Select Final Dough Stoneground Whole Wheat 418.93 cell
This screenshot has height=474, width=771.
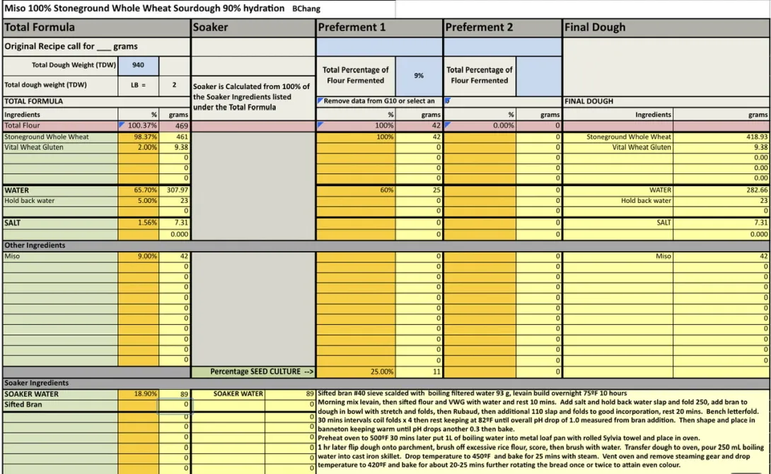tap(721, 137)
